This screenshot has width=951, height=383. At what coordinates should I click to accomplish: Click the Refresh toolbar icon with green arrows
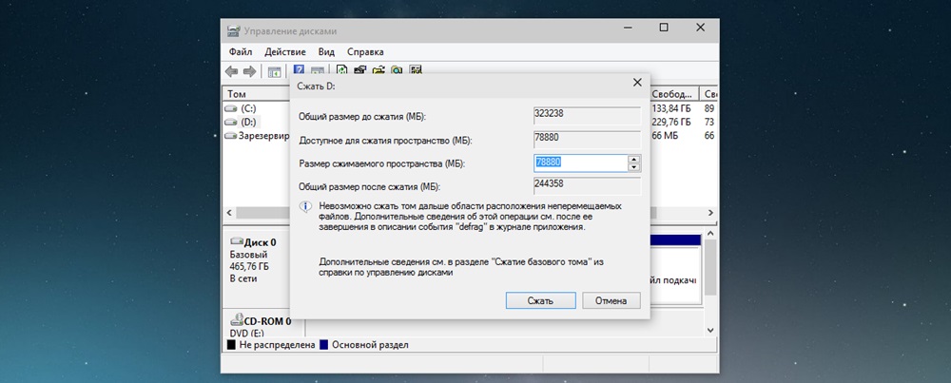(x=342, y=71)
